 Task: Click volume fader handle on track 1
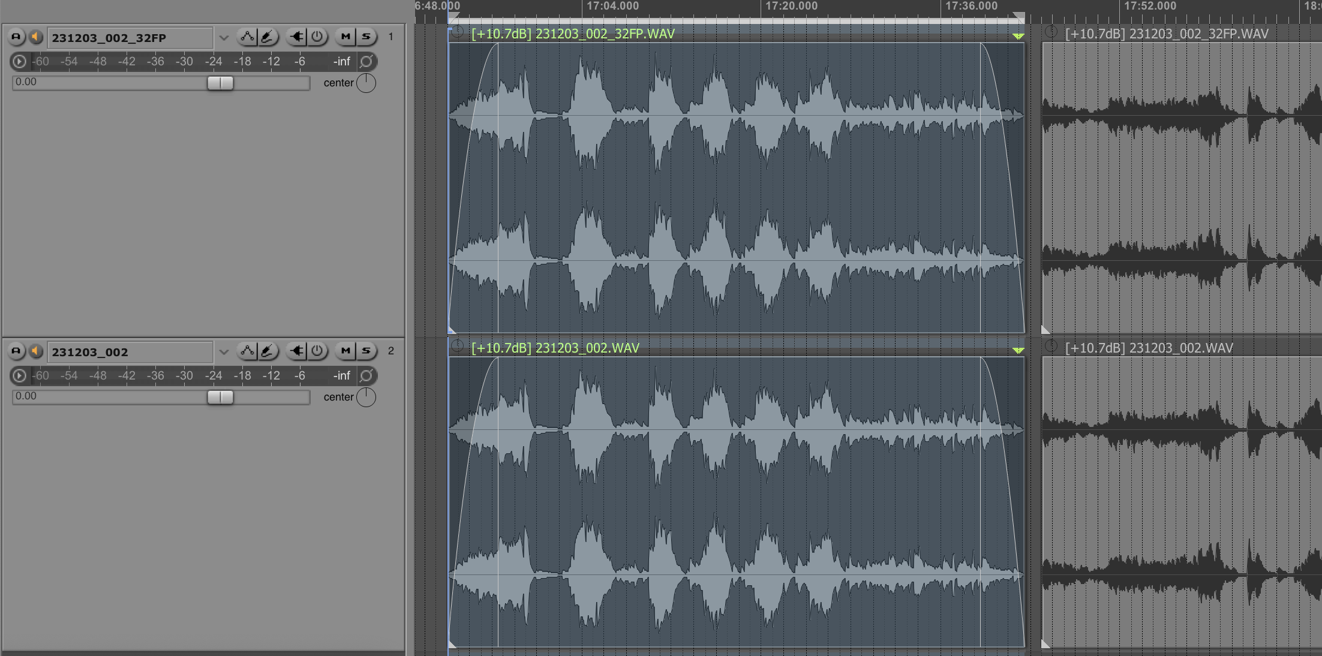pyautogui.click(x=220, y=83)
